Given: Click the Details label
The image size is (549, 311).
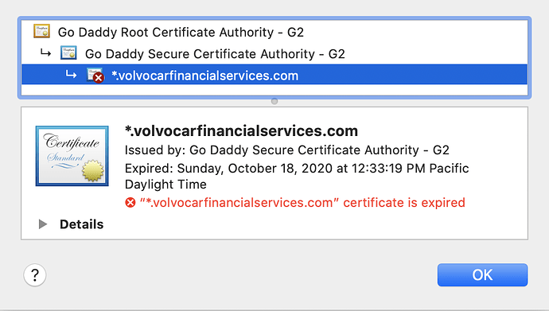Looking at the screenshot, I should pos(82,224).
